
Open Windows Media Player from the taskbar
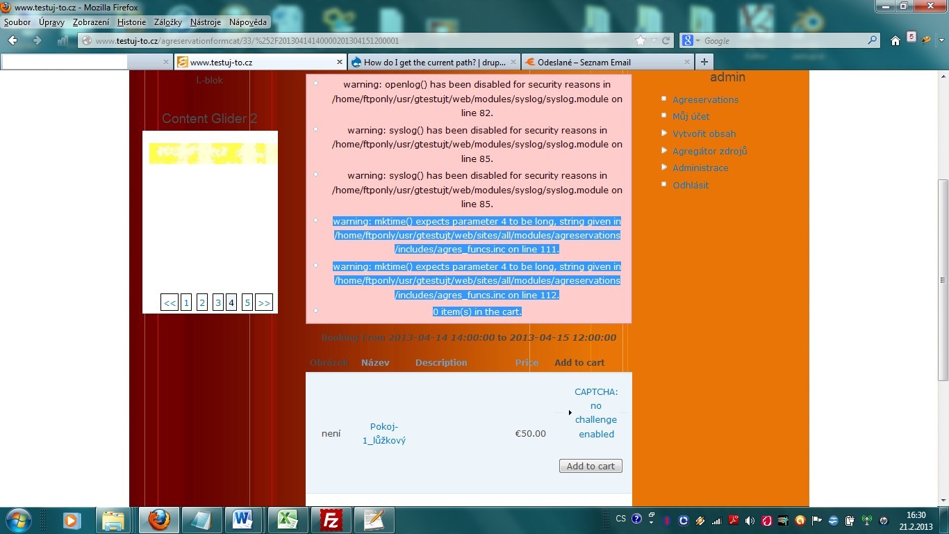tap(71, 520)
